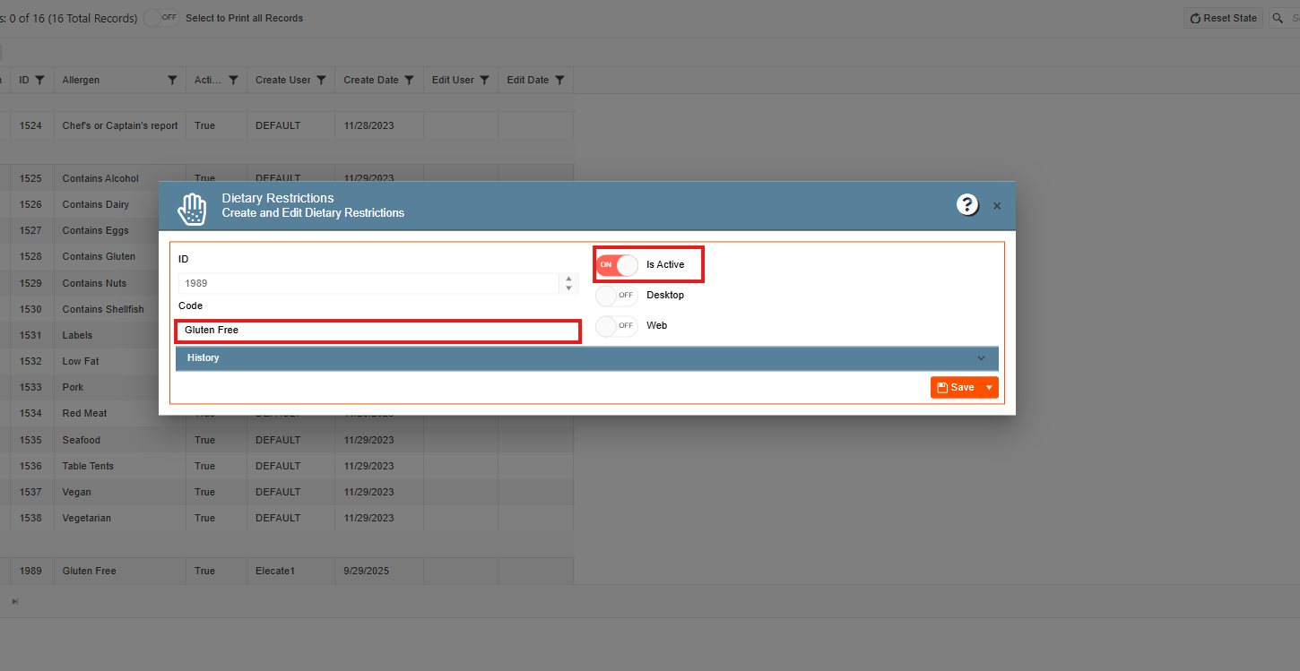Screen dimensions: 1300x671
Task: Click the Elecate1 create user cell
Action: click(290, 571)
